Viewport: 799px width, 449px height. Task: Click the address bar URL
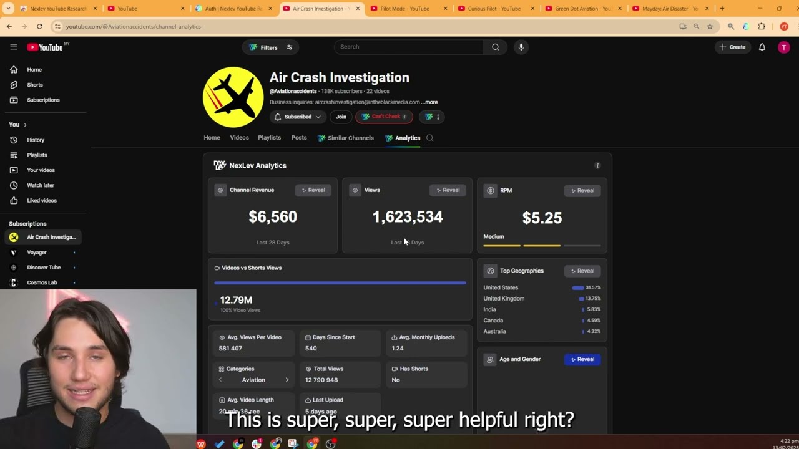[x=134, y=27]
